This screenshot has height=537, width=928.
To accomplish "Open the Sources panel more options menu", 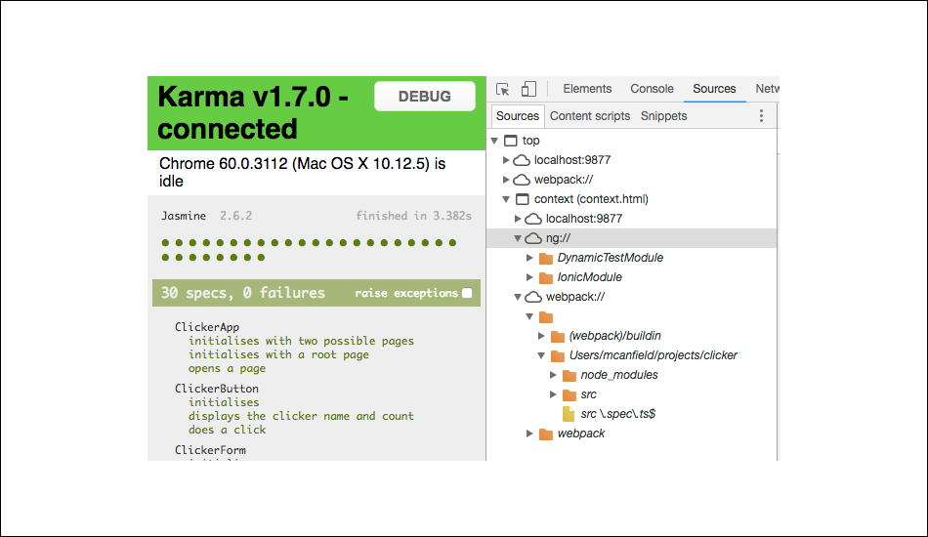I will (761, 116).
